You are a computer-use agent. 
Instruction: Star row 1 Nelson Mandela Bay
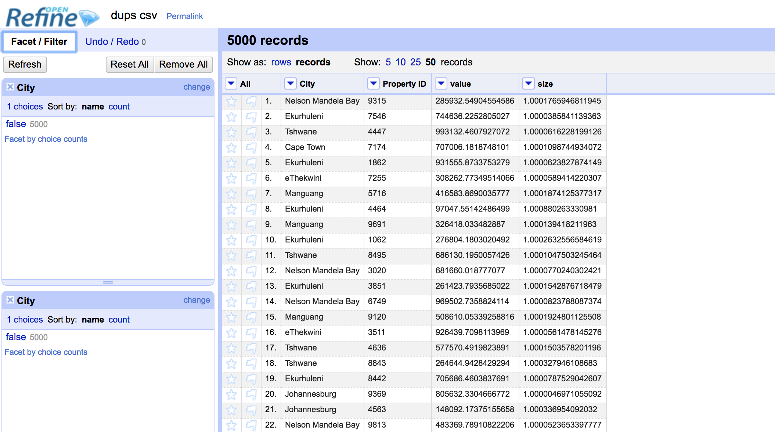tap(231, 101)
